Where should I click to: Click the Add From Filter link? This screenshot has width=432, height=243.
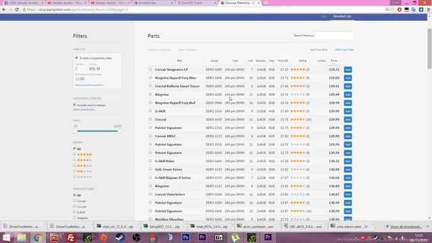click(344, 49)
